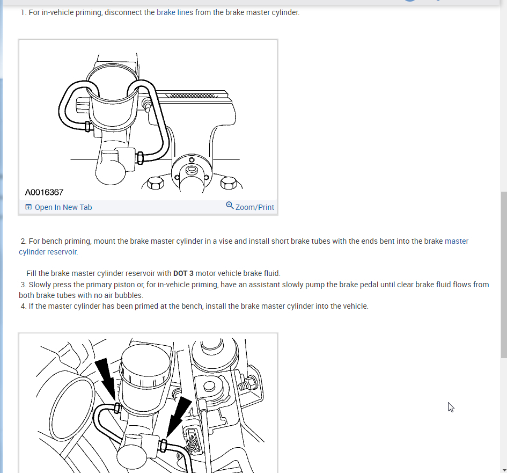The width and height of the screenshot is (507, 473).
Task: Click the scrollbar down arrow
Action: [x=504, y=470]
